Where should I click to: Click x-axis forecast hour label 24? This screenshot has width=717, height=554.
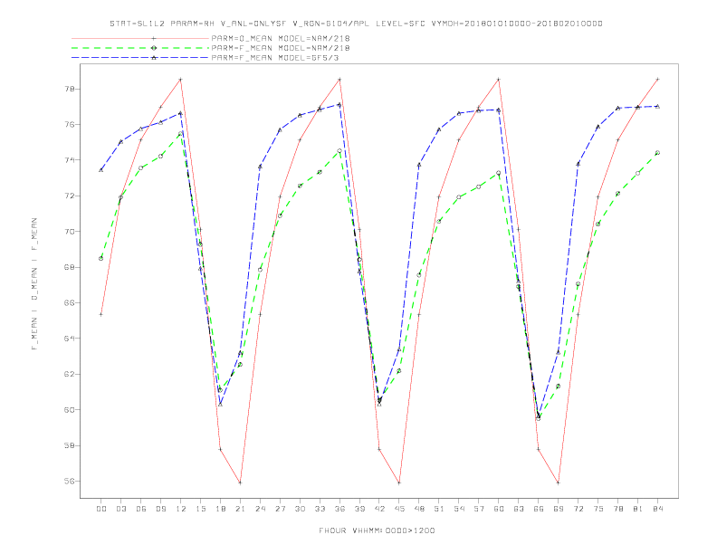point(260,509)
